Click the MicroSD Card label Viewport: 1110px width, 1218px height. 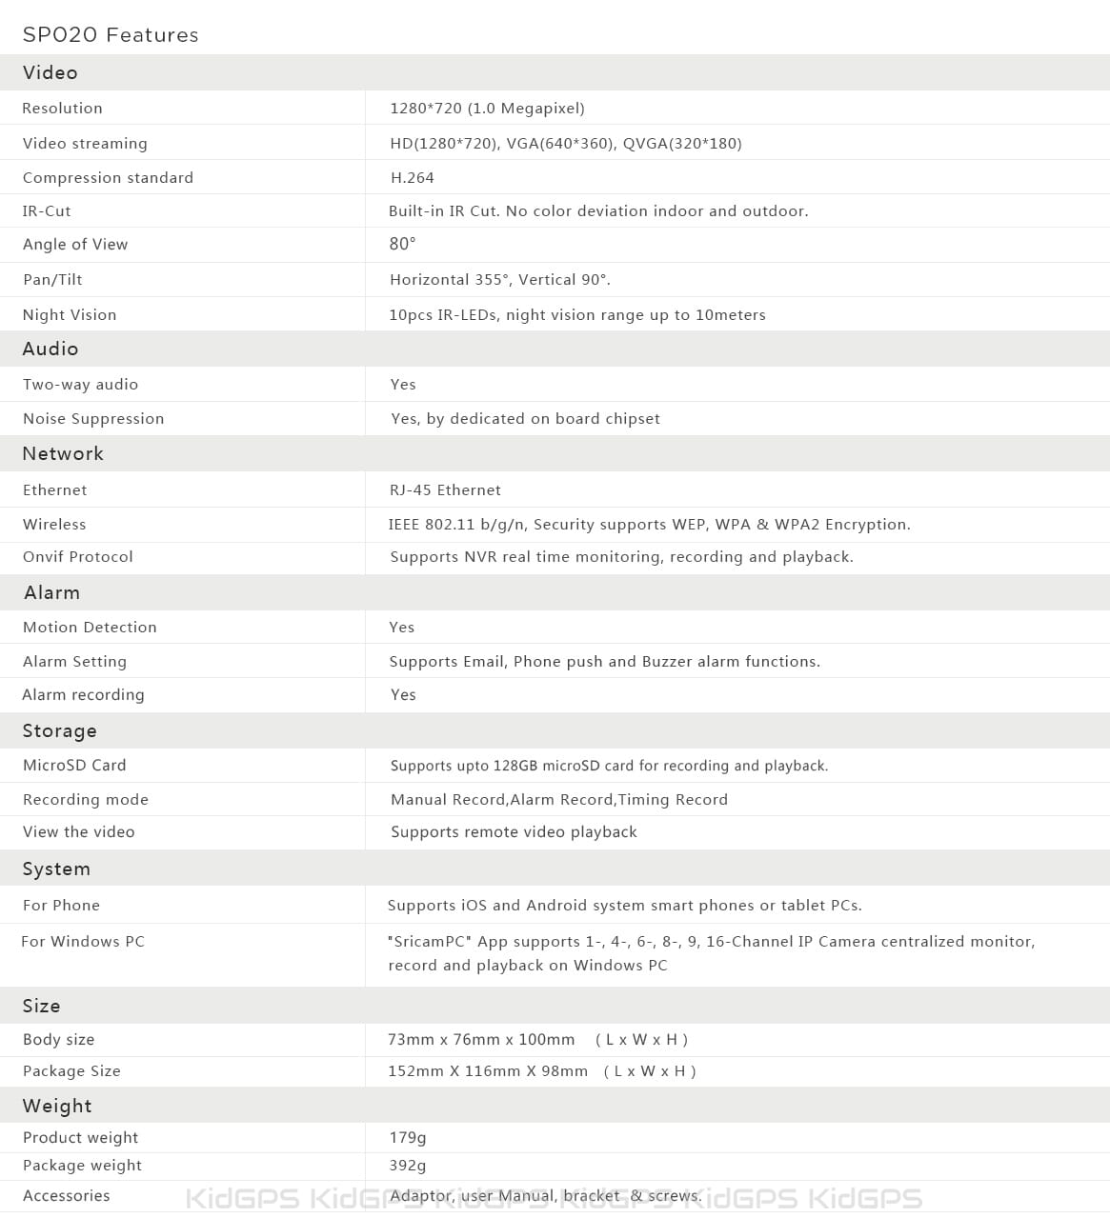point(74,766)
